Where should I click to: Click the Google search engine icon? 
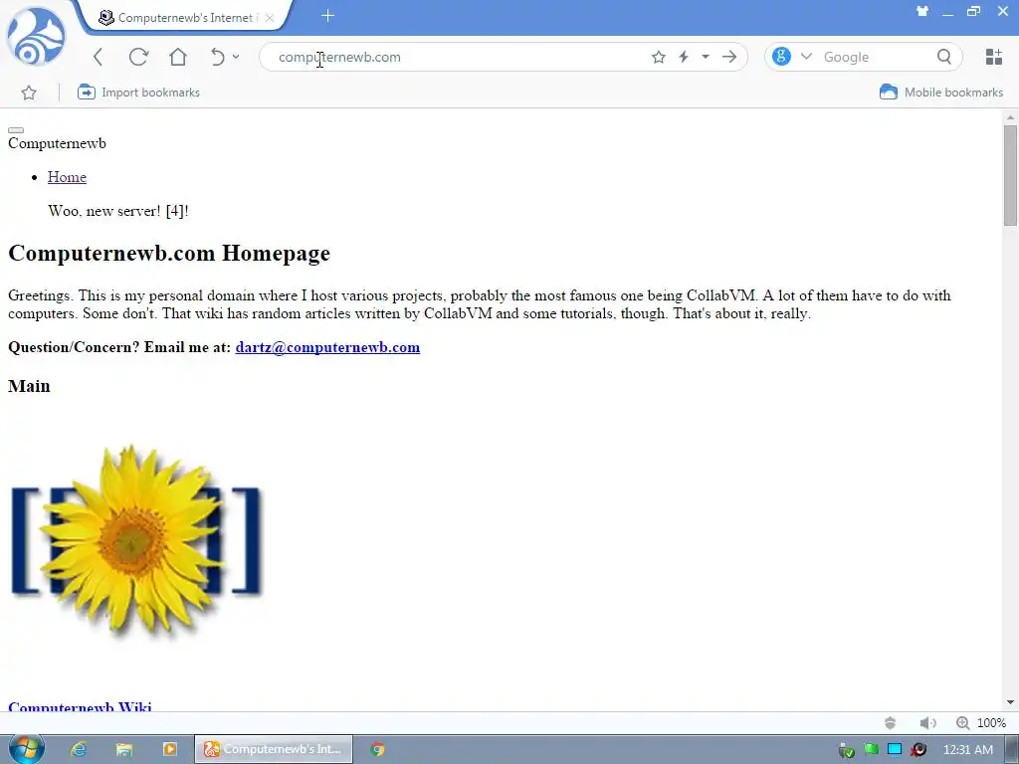pyautogui.click(x=782, y=57)
